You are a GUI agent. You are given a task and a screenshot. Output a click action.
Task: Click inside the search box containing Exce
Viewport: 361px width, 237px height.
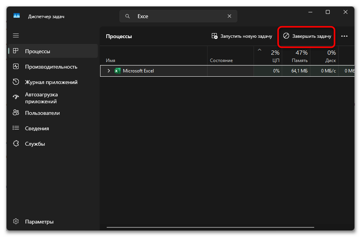click(x=178, y=16)
